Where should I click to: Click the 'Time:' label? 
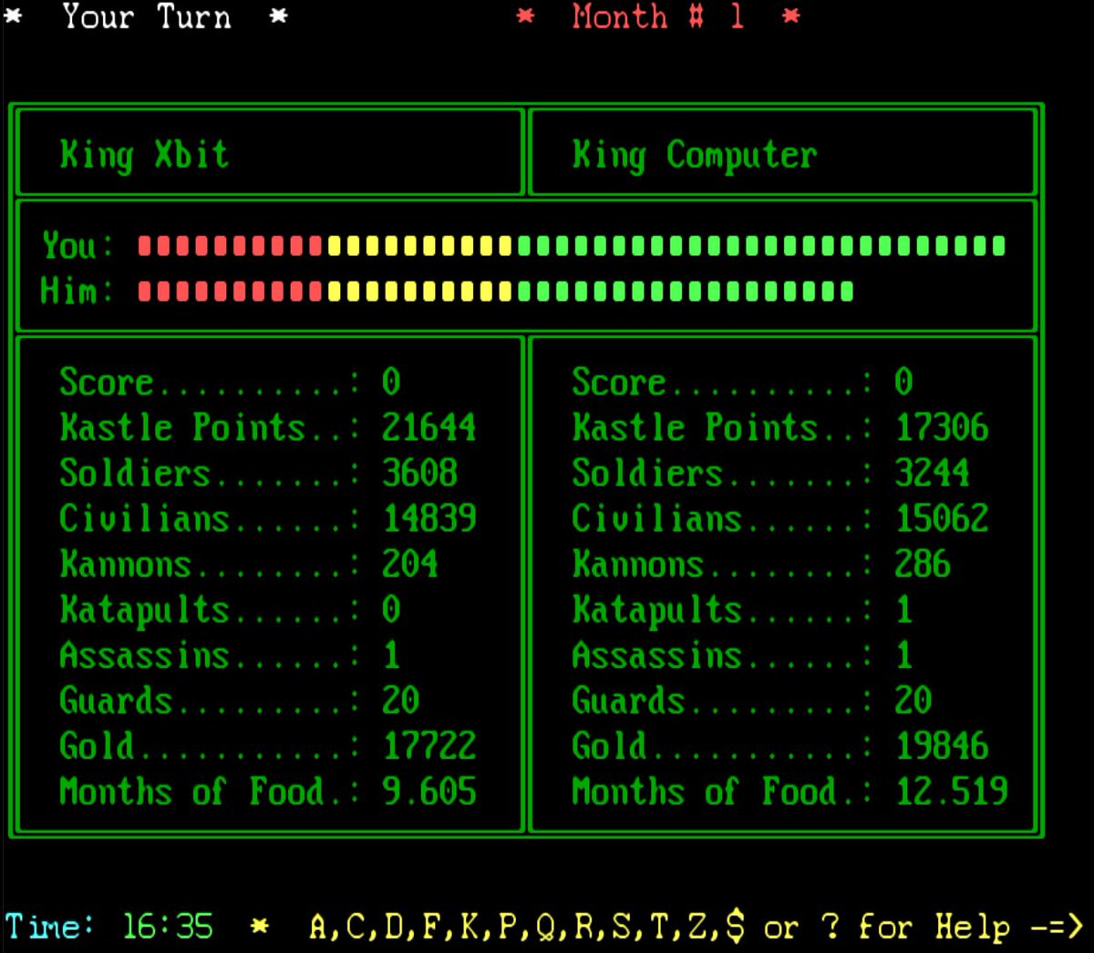49,927
